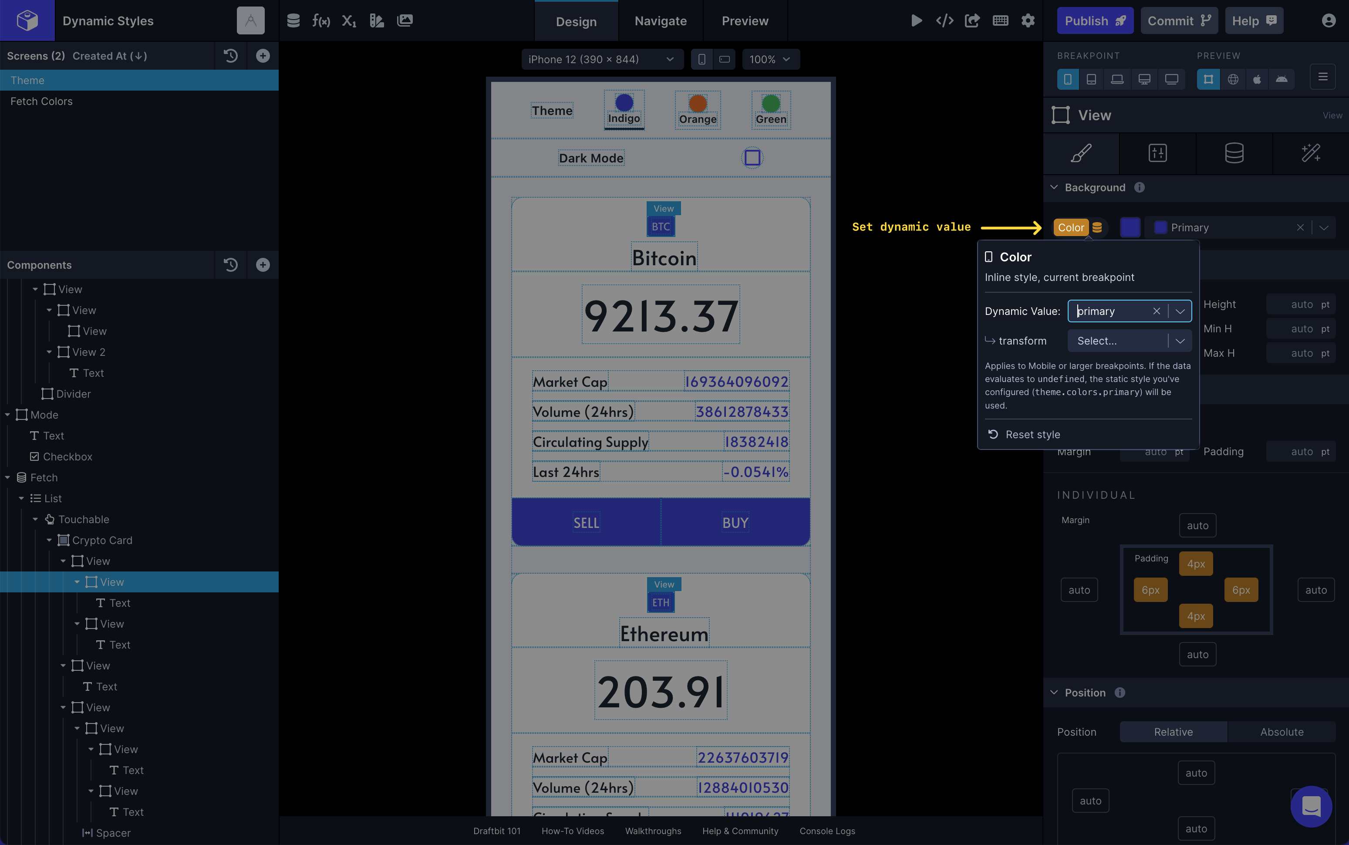Image resolution: width=1349 pixels, height=845 pixels.
Task: Click the background color swatch
Action: click(1130, 227)
